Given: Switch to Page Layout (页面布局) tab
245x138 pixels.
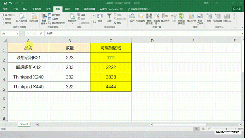Looking at the screenshot, I should [x=37, y=9].
